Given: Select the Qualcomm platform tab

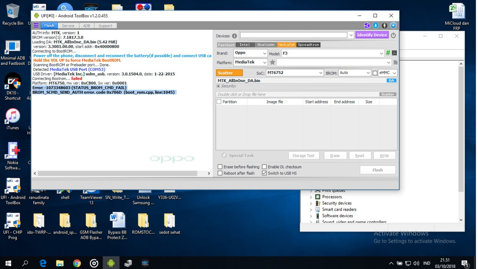Looking at the screenshot, I should click(266, 44).
